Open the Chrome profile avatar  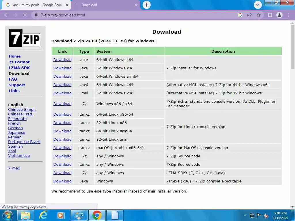[279, 15]
